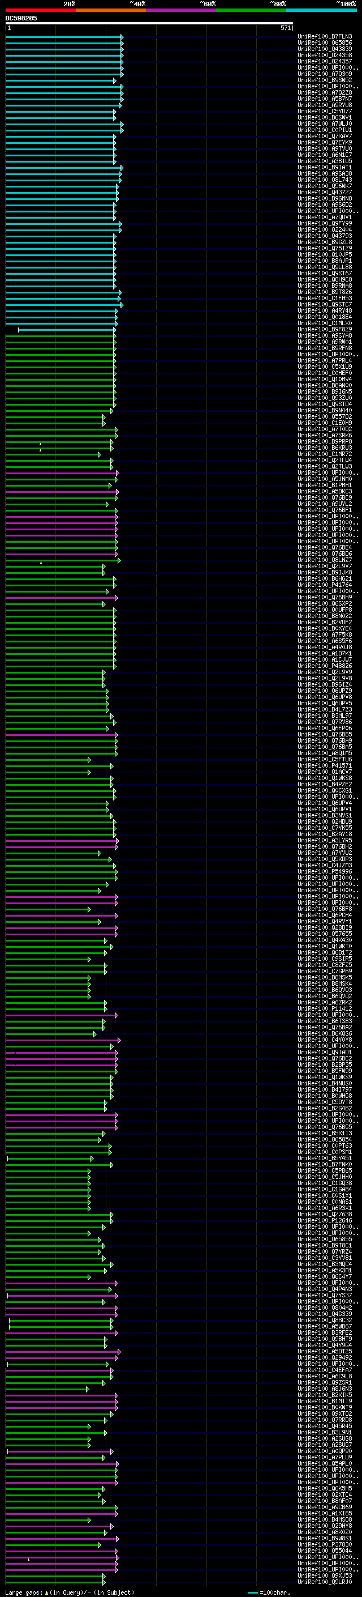The width and height of the screenshot is (362, 1597).
Task: Select the UniRef100_A5JNM0 label
Action: pos(325,479)
